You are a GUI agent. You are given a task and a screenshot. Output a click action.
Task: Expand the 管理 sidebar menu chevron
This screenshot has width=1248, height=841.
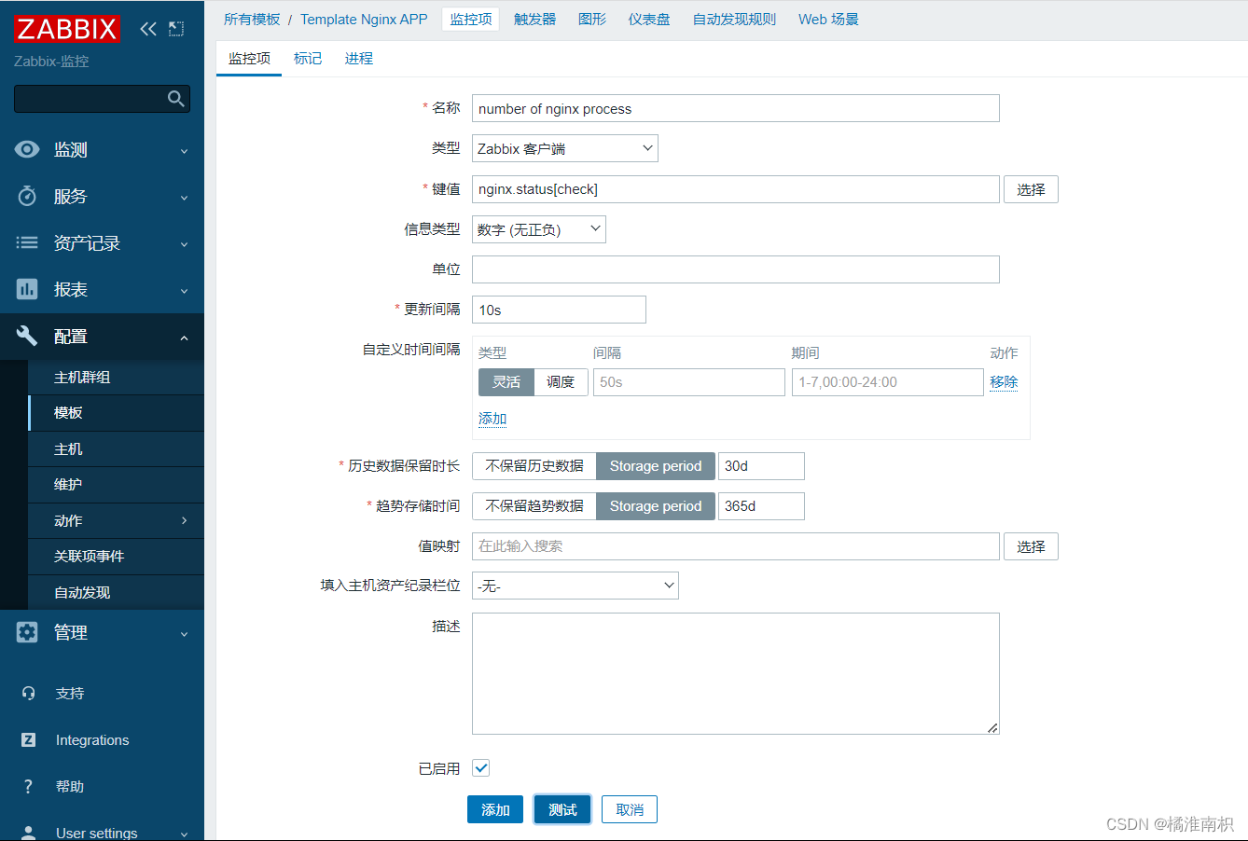point(184,634)
